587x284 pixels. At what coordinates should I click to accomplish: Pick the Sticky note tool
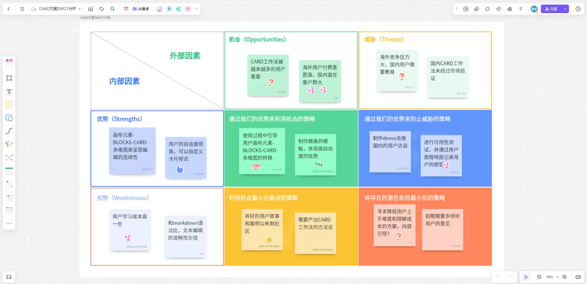click(x=9, y=105)
